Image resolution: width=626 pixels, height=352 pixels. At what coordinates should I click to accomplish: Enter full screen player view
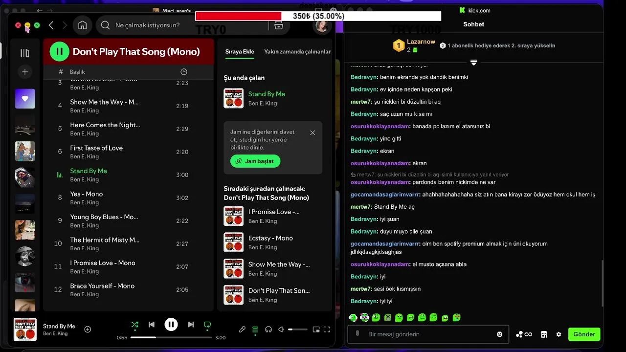point(327,330)
